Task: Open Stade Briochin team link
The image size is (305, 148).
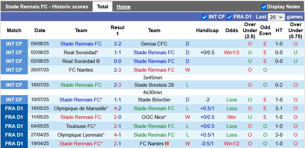Action: click(154, 100)
